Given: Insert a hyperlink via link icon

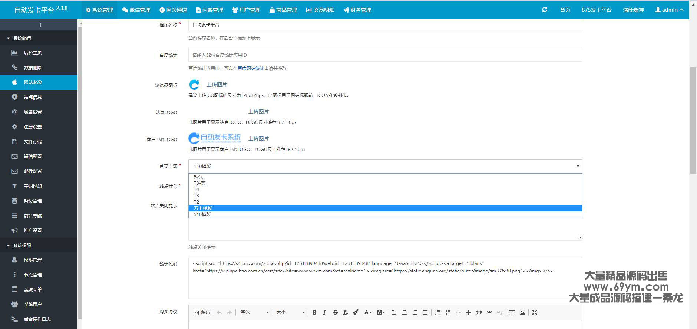Looking at the screenshot, I should tap(489, 312).
